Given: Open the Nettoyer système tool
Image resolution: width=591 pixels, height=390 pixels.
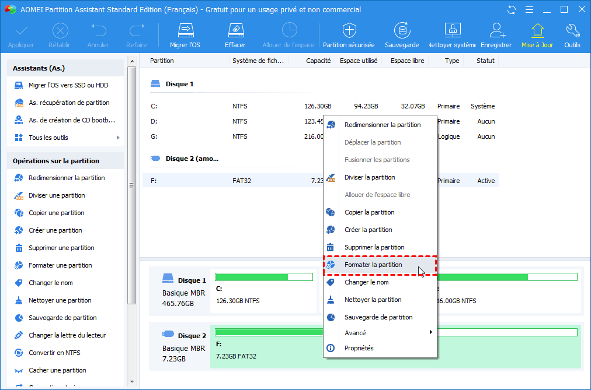Looking at the screenshot, I should 453,30.
